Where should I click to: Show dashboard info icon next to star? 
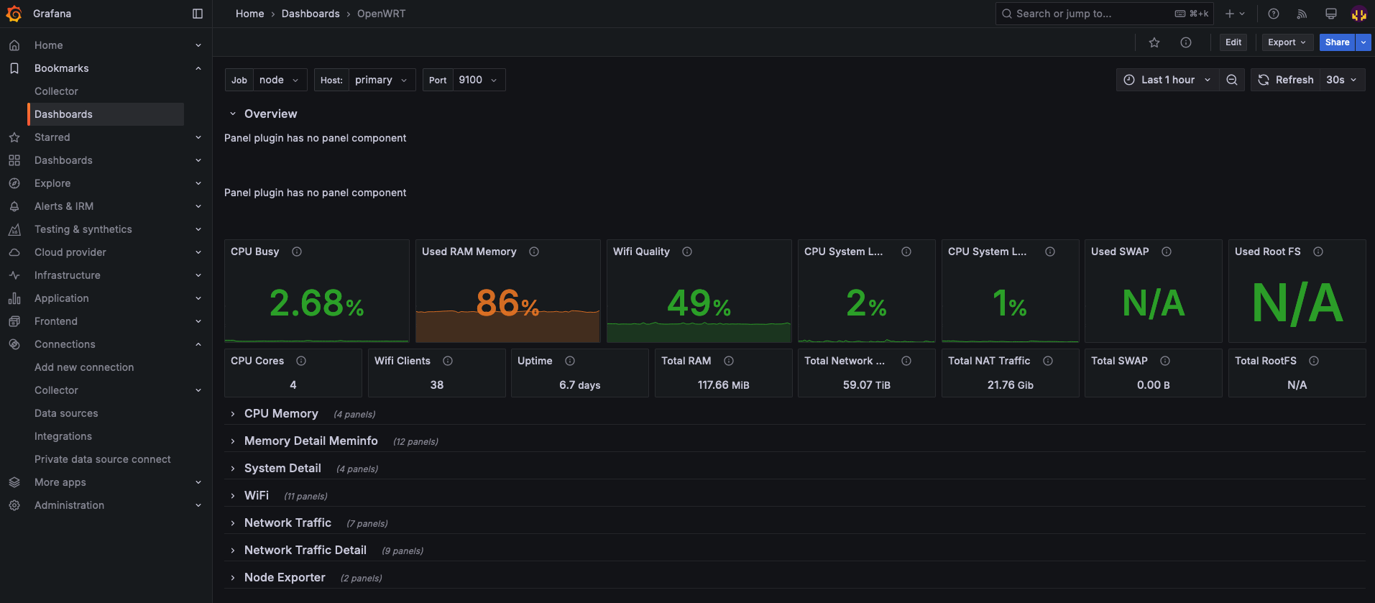pos(1186,42)
